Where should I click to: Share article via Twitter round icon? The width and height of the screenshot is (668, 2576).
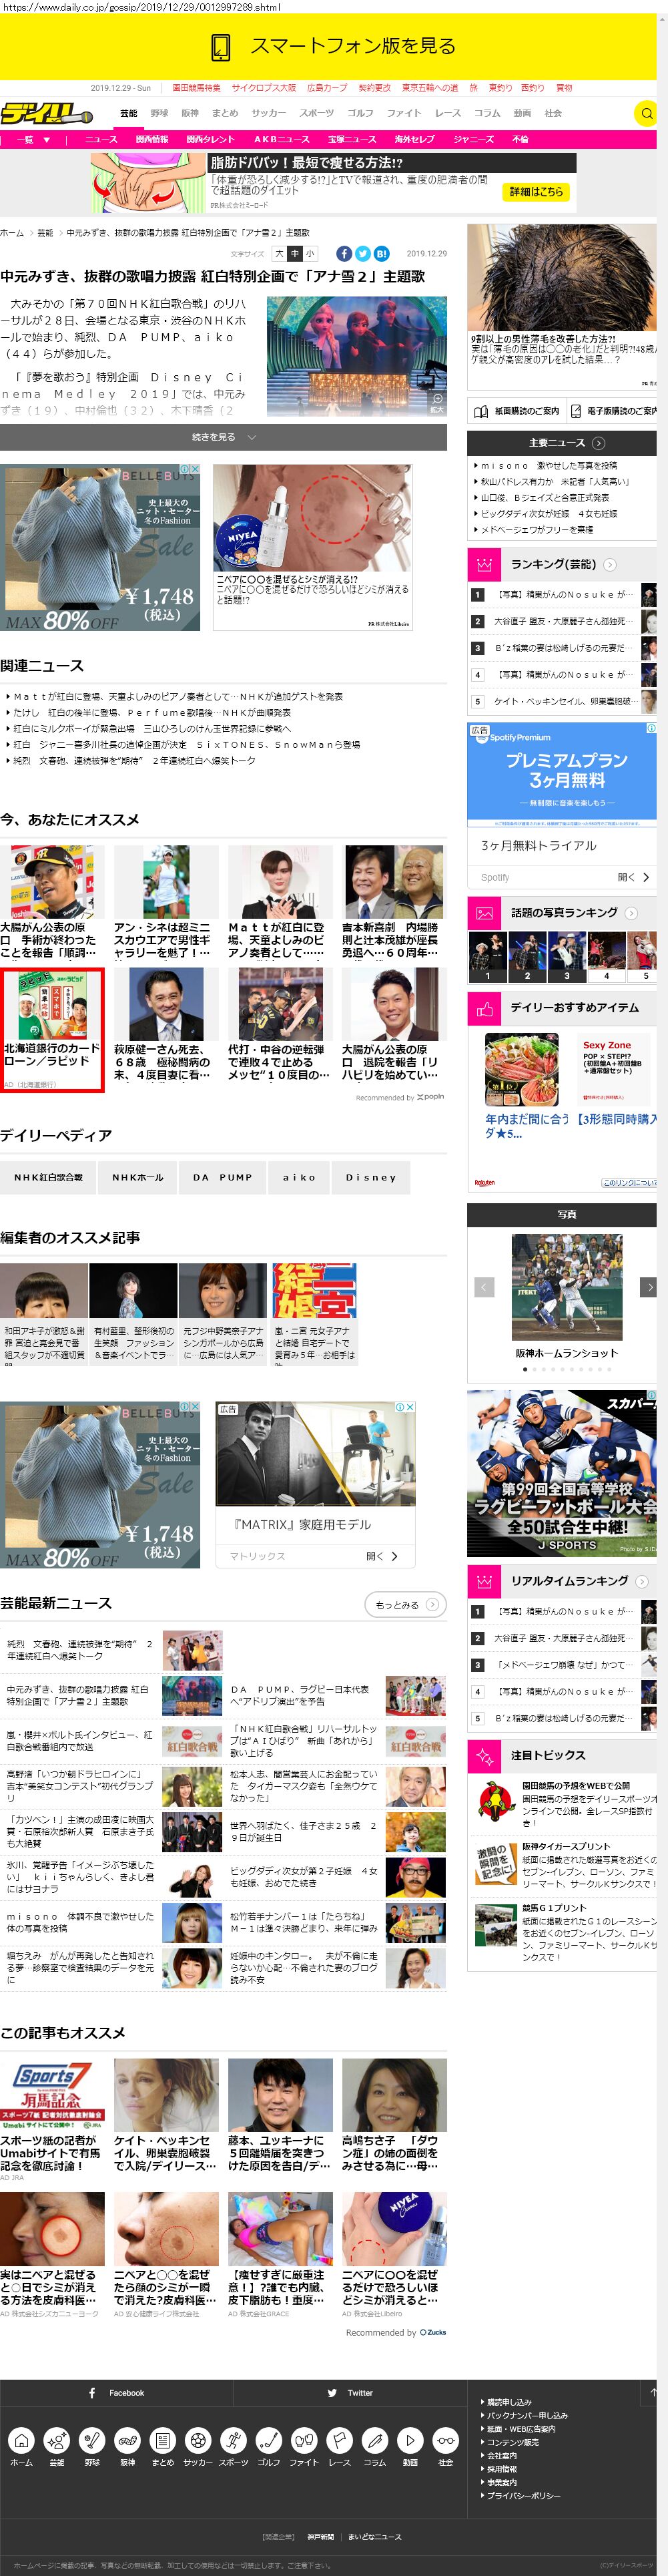tap(363, 254)
